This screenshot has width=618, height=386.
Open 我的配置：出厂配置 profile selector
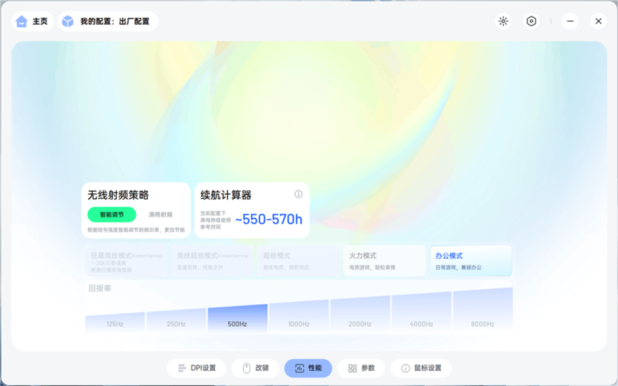click(108, 21)
